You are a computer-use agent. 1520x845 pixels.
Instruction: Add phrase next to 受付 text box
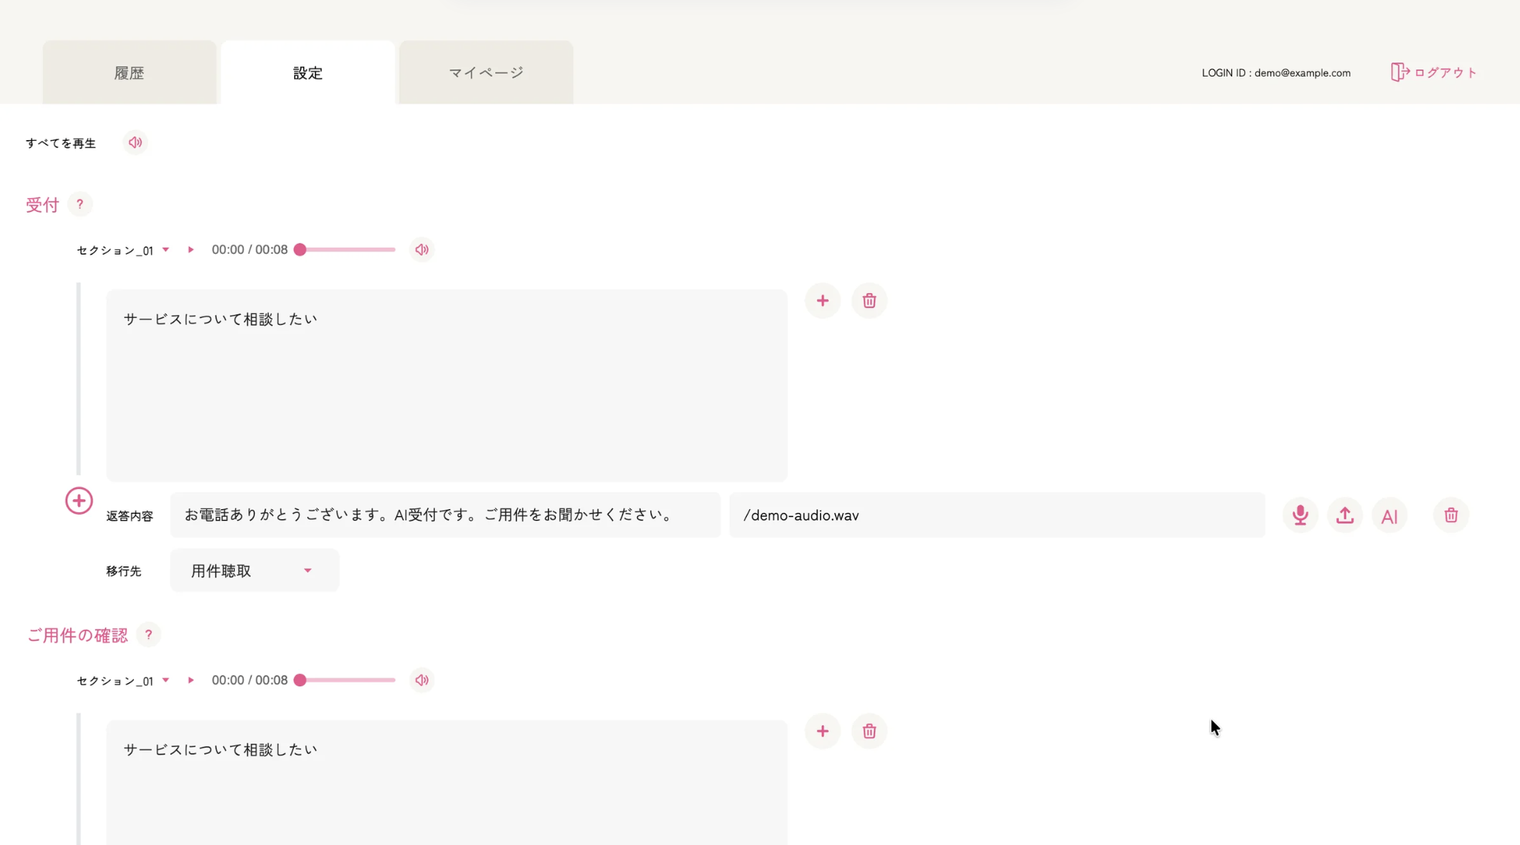point(823,300)
